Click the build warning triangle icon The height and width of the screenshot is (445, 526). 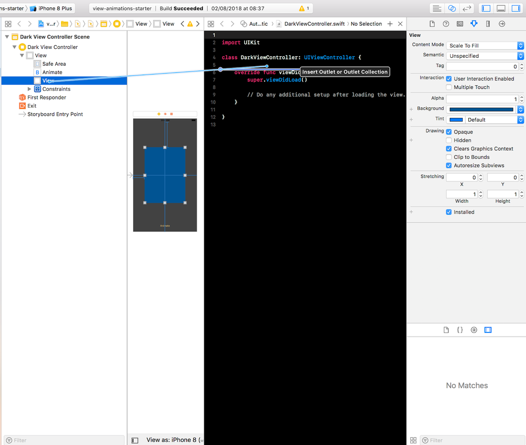coord(302,8)
